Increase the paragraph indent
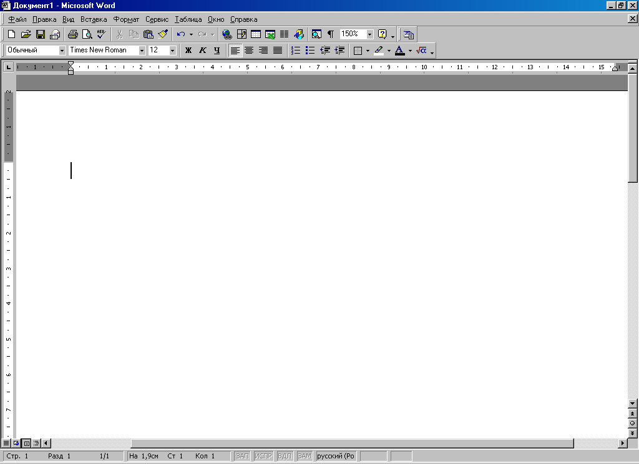The image size is (639, 464). point(339,50)
